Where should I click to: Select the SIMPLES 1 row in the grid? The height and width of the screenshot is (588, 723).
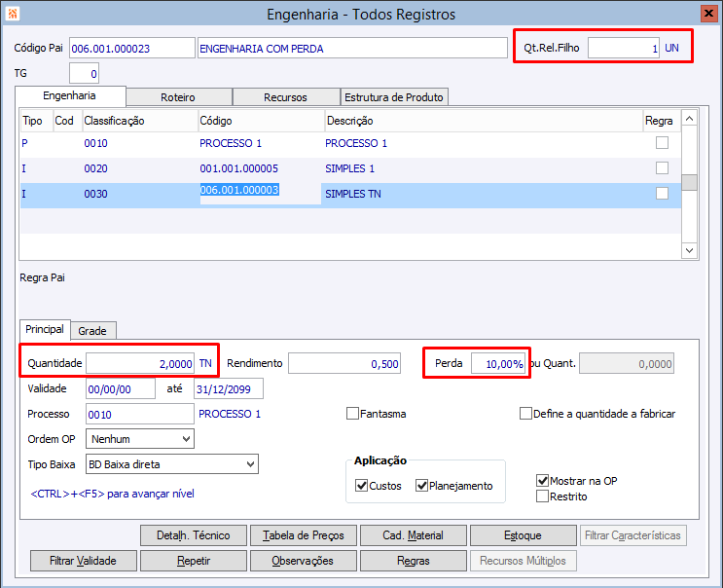(350, 168)
